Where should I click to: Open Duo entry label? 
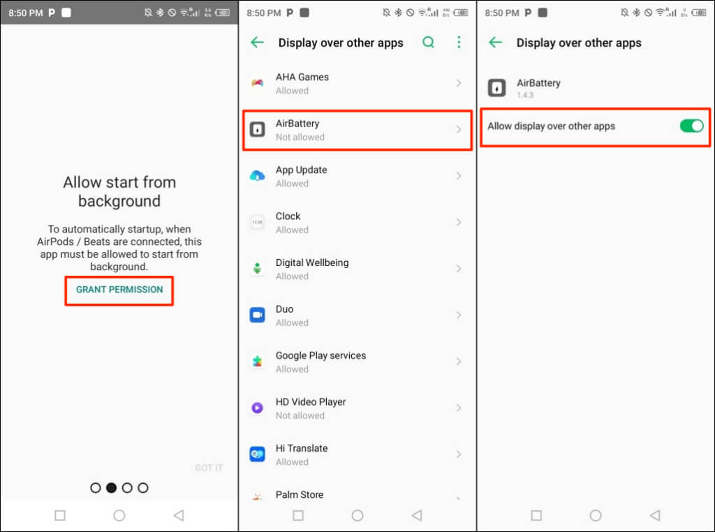pyautogui.click(x=284, y=309)
